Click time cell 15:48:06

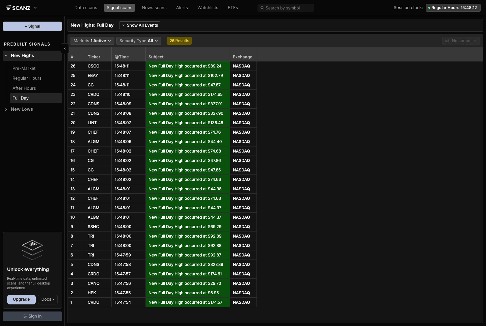click(x=129, y=142)
